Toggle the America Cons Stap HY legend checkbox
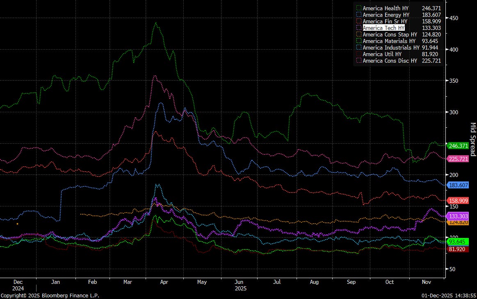This screenshot has width=477, height=299. point(359,34)
